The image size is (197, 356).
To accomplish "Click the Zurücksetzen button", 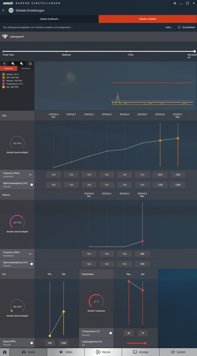I will pyautogui.click(x=186, y=27).
